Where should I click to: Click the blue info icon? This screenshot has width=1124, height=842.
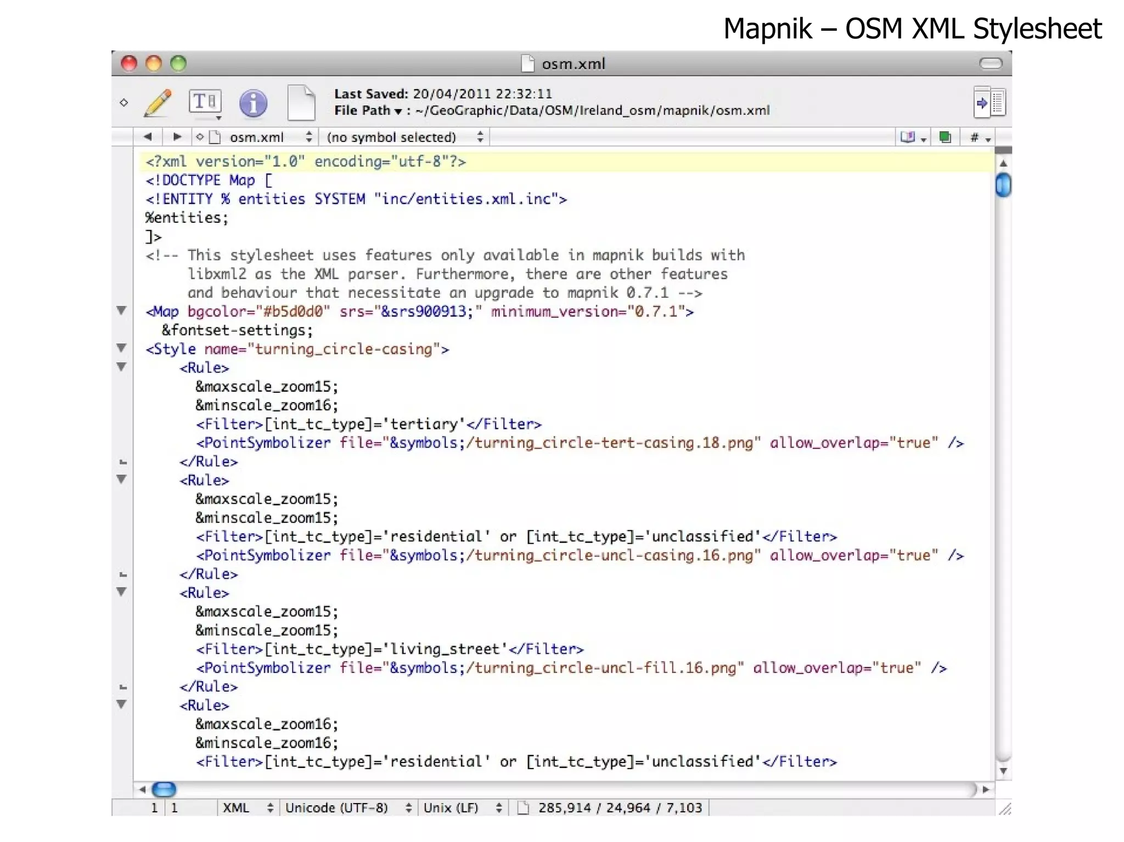(253, 103)
